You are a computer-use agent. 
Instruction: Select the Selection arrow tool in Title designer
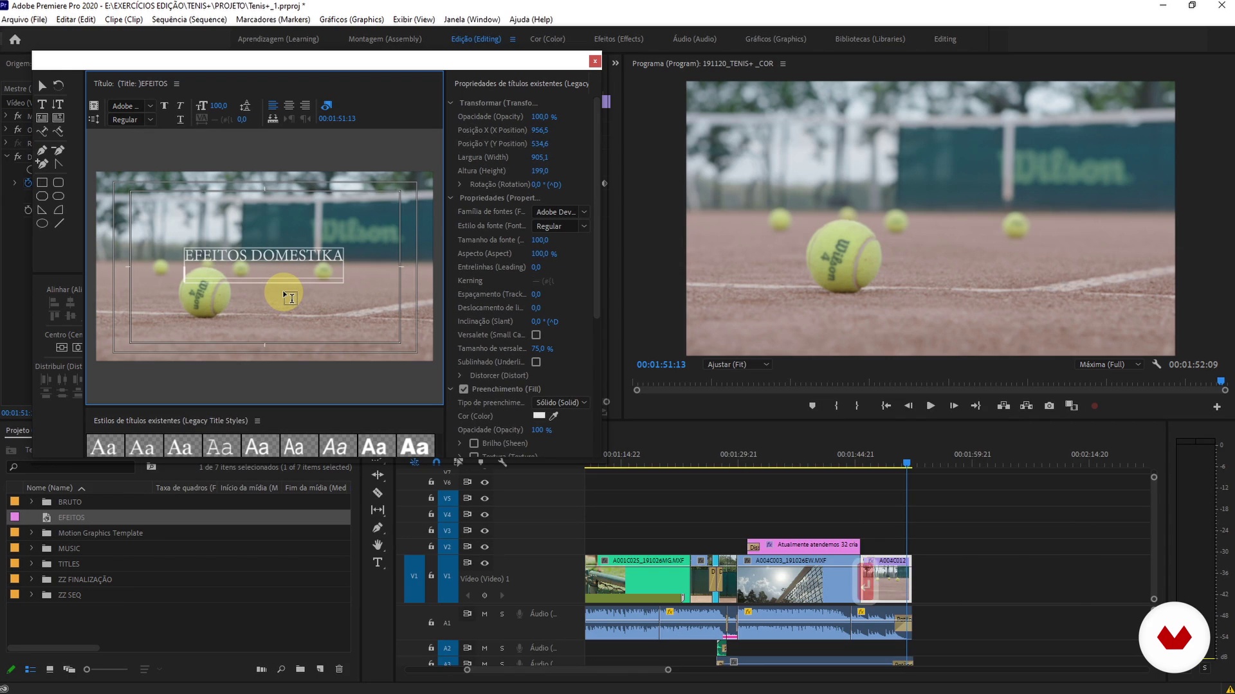coord(42,85)
